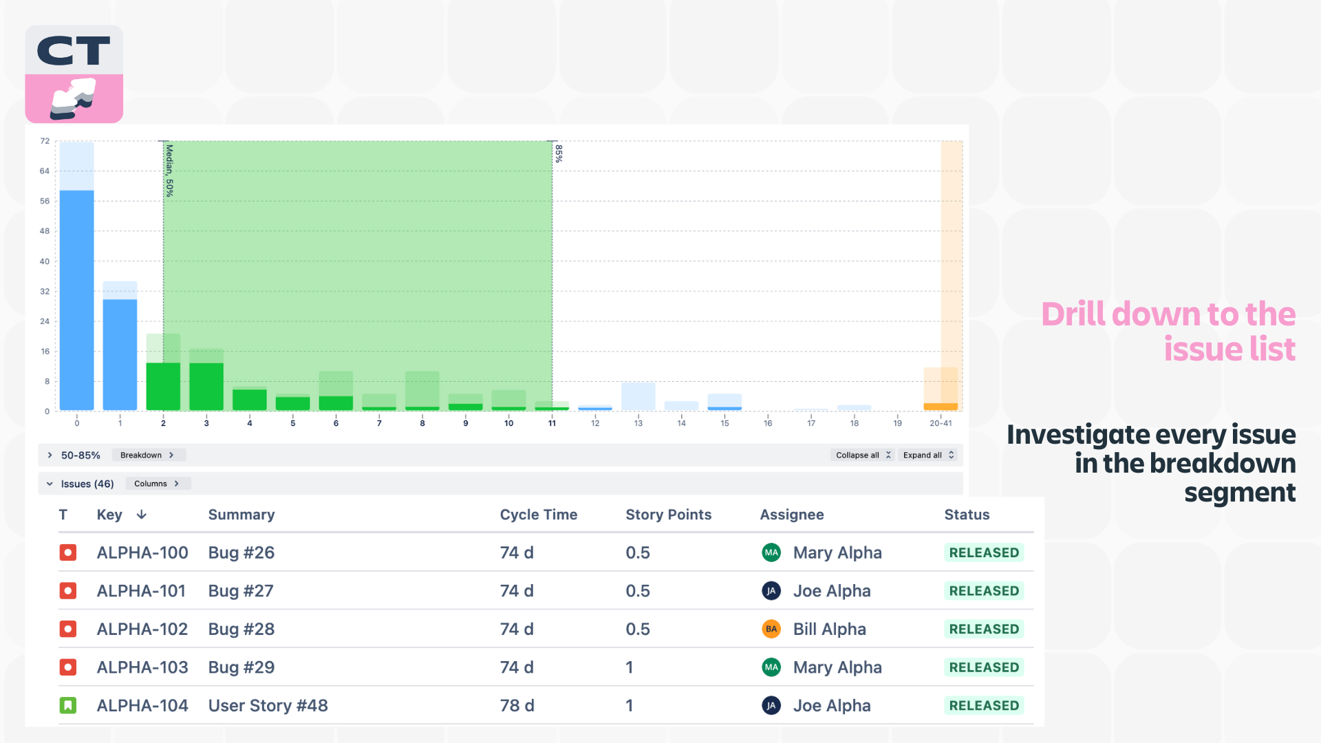This screenshot has height=743, width=1321.
Task: Click the bug type icon for ALPHA-103
Action: click(68, 667)
